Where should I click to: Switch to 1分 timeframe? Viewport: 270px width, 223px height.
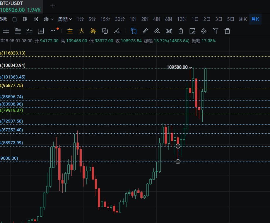(80, 19)
